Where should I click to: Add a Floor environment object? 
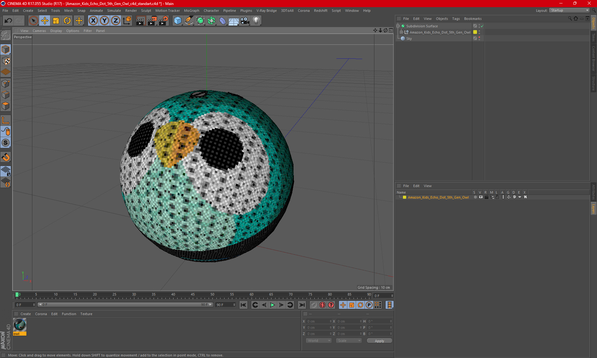[234, 21]
